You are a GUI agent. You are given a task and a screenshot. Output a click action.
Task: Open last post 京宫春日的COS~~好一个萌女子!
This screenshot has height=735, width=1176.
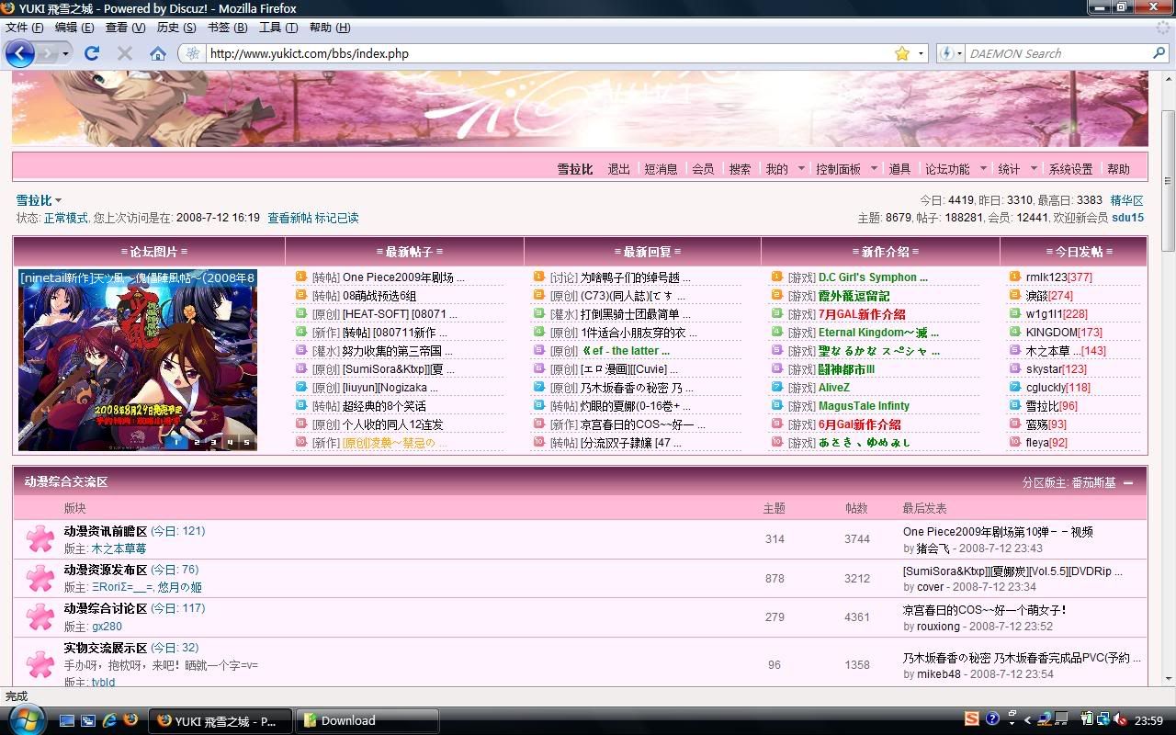984,610
